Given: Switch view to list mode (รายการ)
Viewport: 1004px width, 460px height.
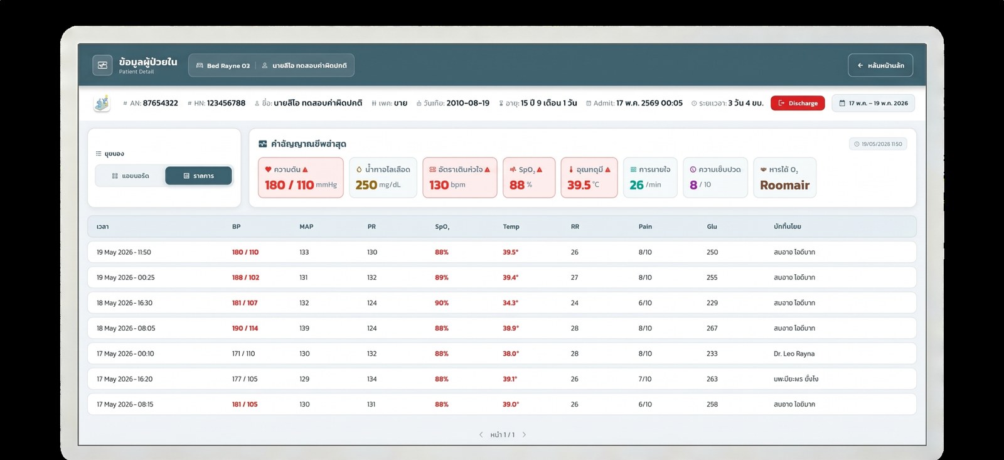Looking at the screenshot, I should [198, 176].
